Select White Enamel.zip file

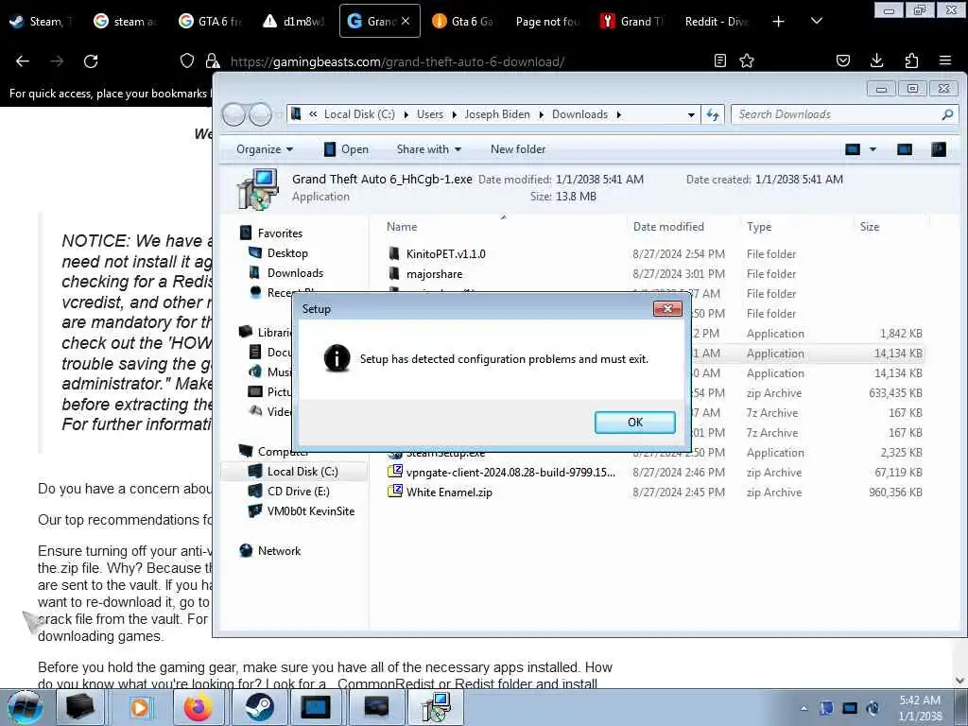449,492
